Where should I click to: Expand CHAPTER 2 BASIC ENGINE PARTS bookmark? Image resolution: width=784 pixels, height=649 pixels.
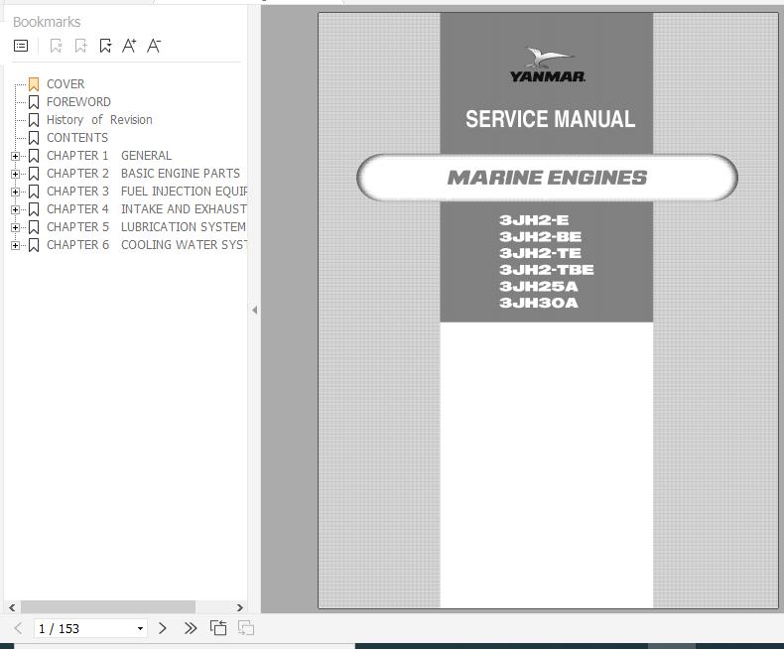16,174
